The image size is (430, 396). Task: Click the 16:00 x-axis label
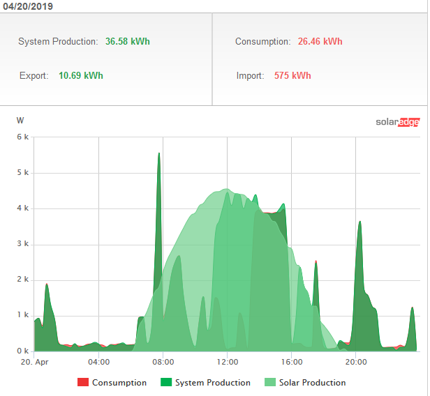coord(292,362)
